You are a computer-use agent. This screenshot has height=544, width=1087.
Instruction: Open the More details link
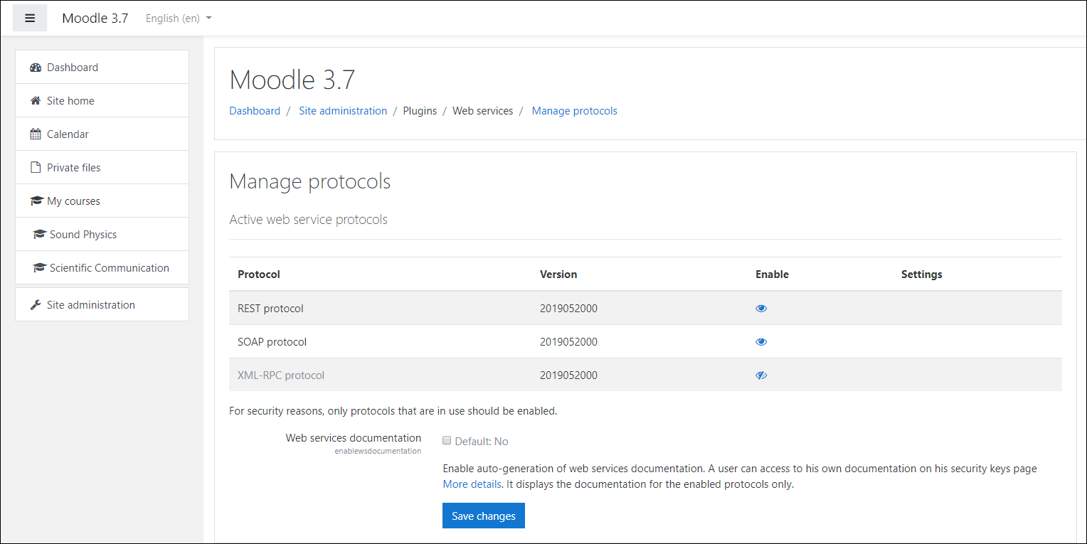click(472, 484)
